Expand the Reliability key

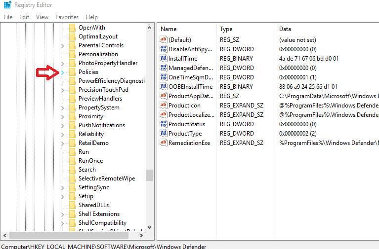tap(63, 135)
